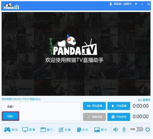153x139 pixels.
Task: Click the stream preview area
Action: tap(76, 54)
